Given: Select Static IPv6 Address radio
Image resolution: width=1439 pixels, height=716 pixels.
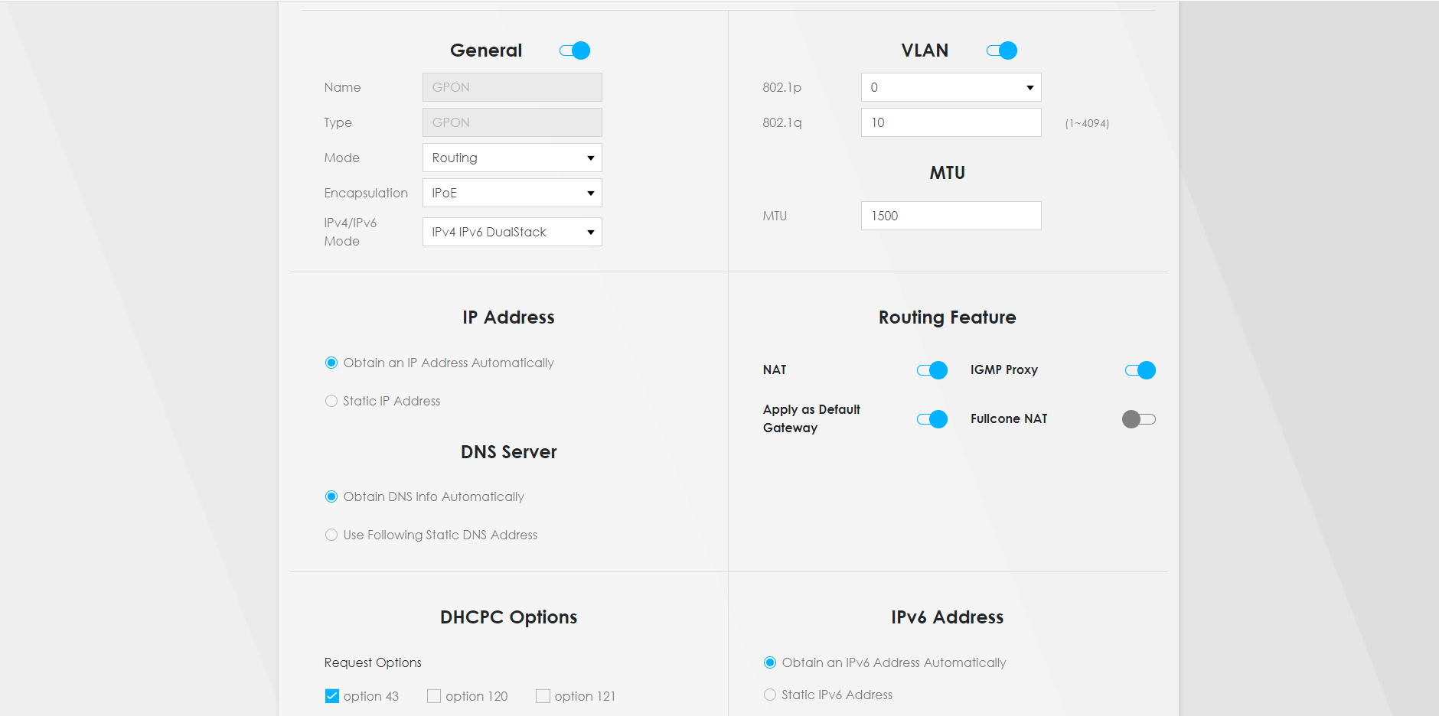Looking at the screenshot, I should [x=770, y=695].
